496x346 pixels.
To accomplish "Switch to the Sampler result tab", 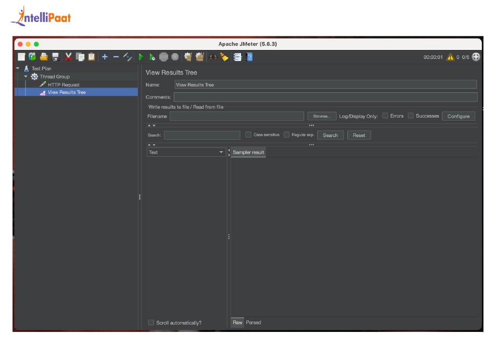I will 249,152.
